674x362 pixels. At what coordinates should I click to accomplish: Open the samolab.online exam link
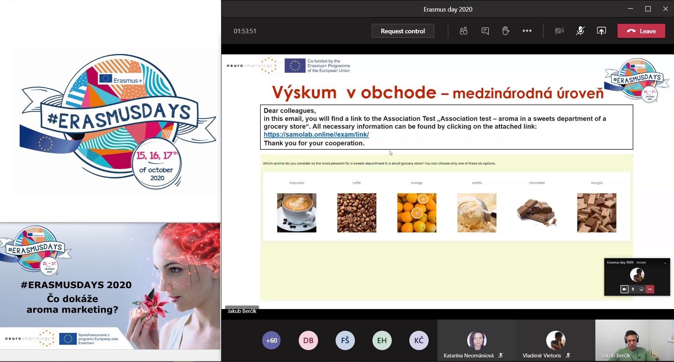316,134
